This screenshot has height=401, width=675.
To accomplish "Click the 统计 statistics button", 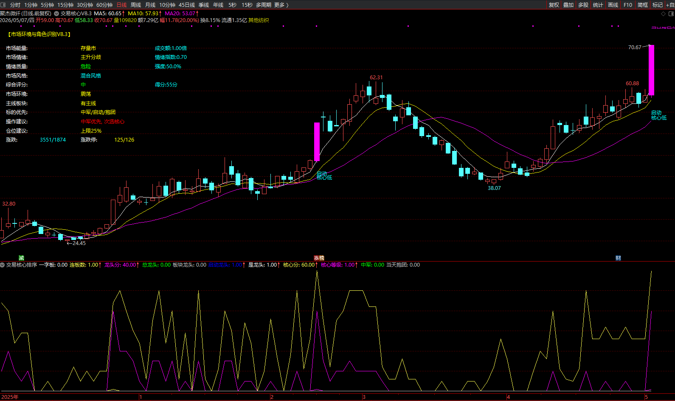I will 598,5.
